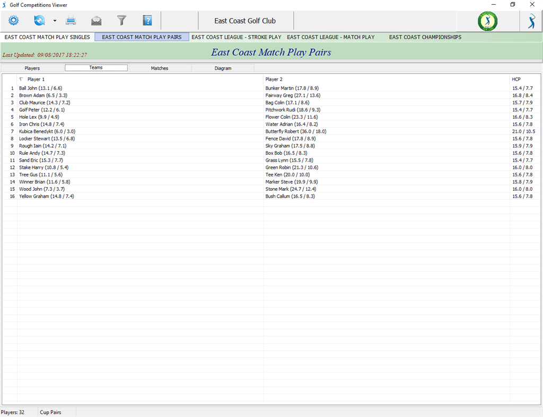Click the Players count in the status bar

13,412
